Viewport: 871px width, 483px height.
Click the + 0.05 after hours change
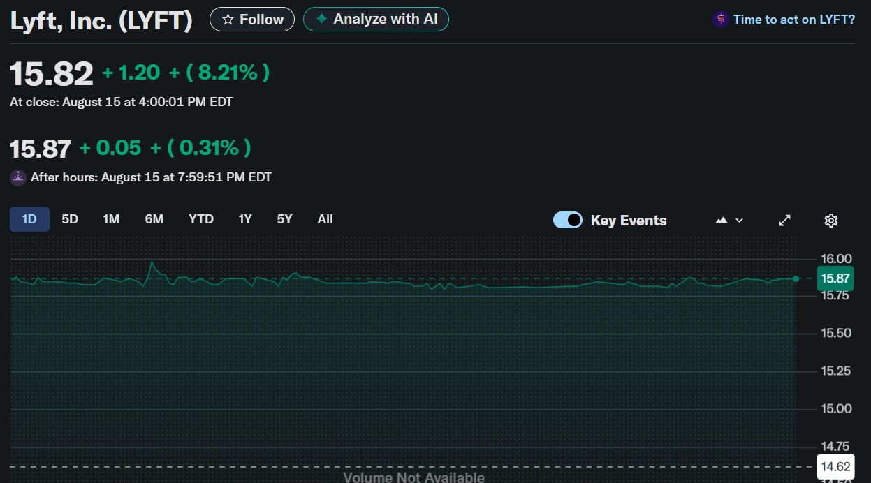click(x=110, y=148)
